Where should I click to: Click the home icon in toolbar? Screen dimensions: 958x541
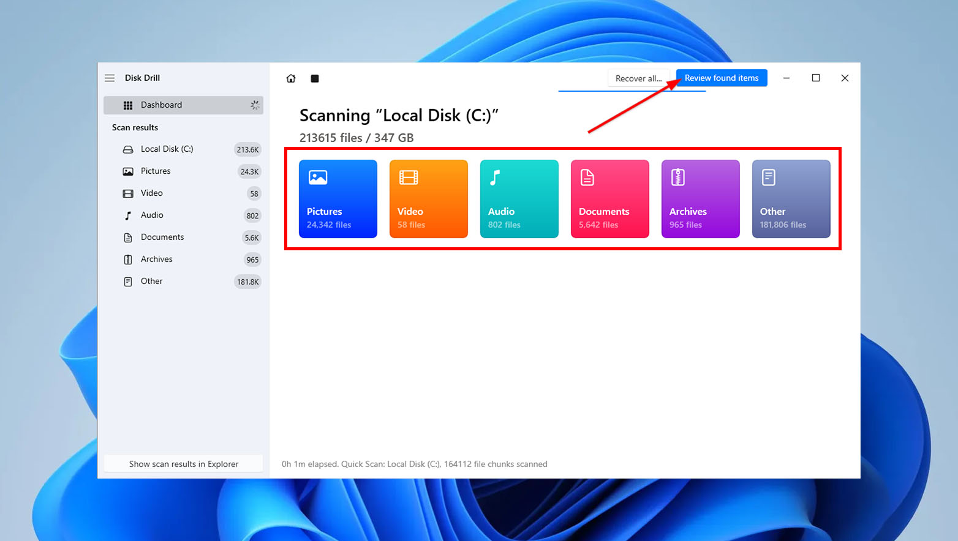(291, 78)
